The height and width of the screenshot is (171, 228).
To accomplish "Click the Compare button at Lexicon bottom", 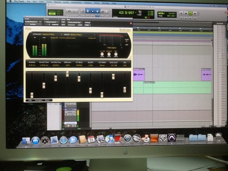I will (x=39, y=100).
